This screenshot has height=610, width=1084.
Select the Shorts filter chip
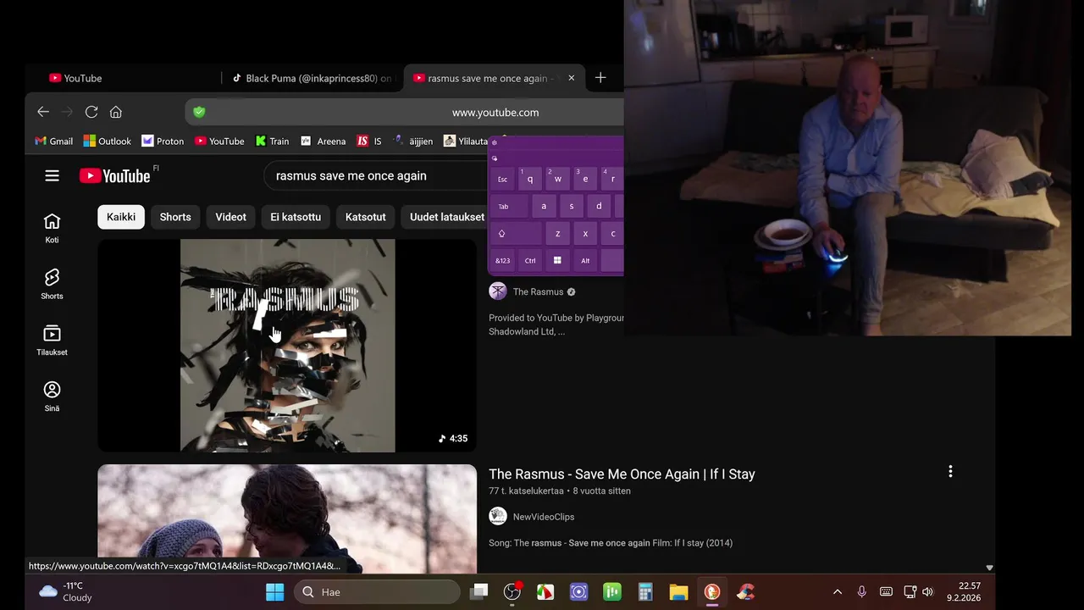coord(175,217)
